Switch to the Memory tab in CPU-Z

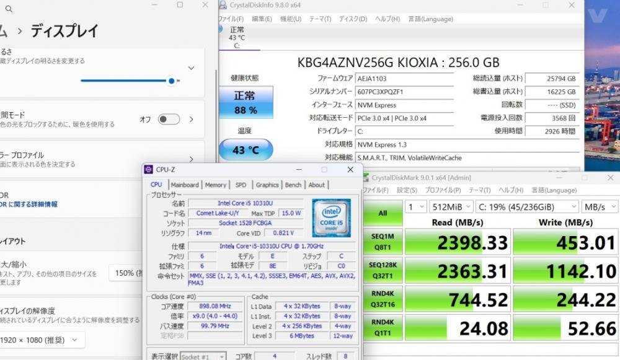[x=216, y=185]
